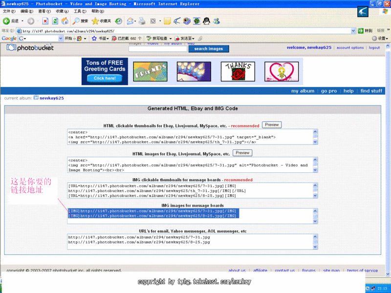Click the THANKS rose greeting card thumbnail

pyautogui.click(x=238, y=71)
